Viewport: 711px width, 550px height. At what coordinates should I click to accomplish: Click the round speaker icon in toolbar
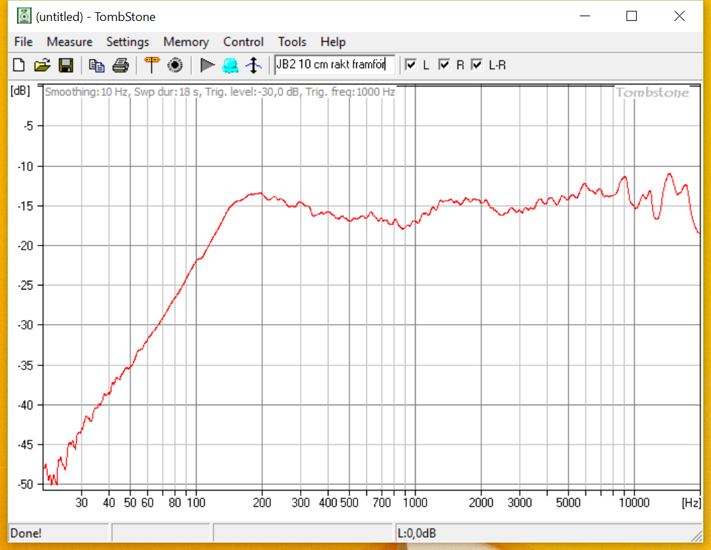pyautogui.click(x=175, y=65)
